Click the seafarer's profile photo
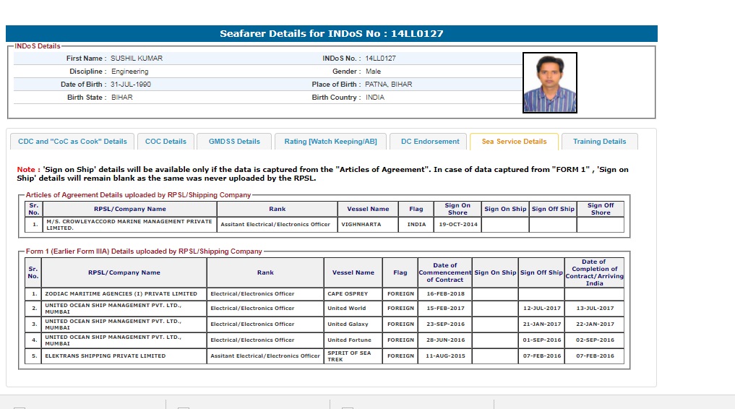 coord(549,82)
